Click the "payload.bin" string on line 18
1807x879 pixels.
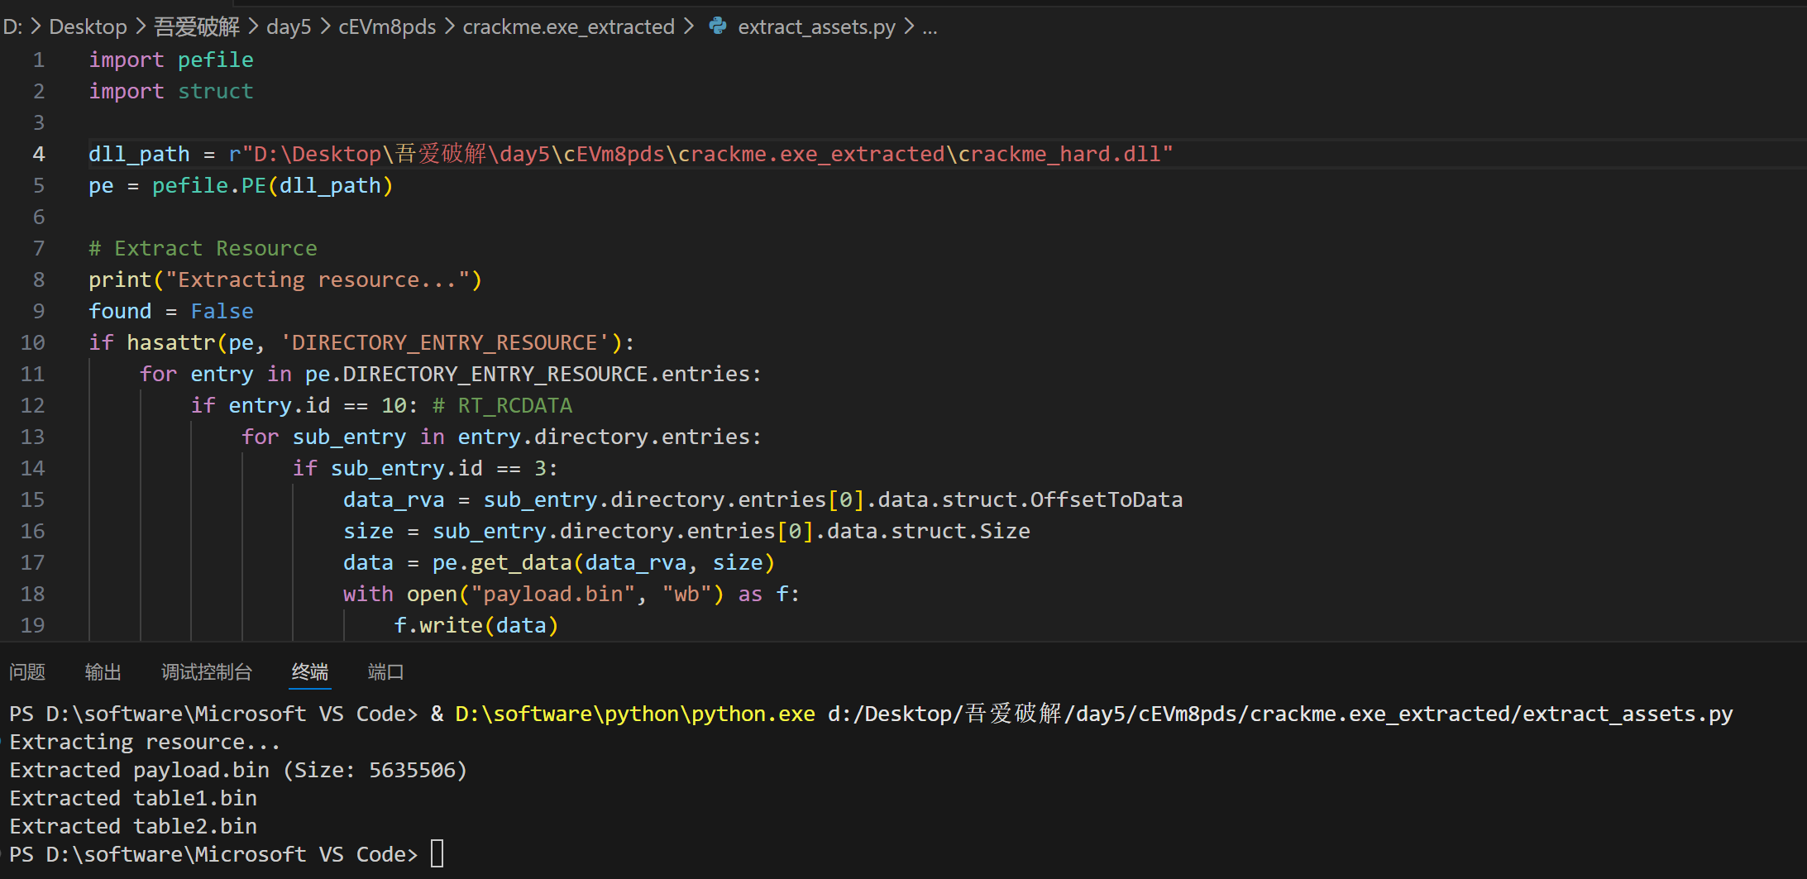[x=552, y=595]
